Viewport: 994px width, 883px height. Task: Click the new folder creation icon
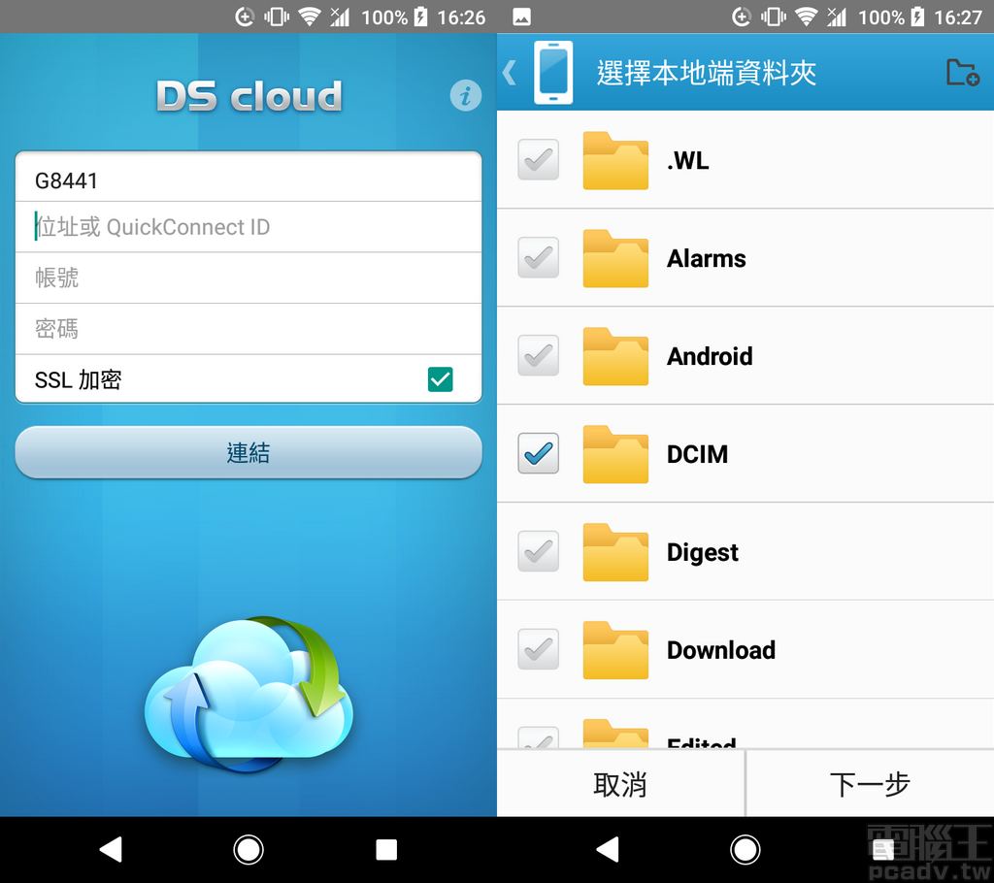tap(961, 73)
